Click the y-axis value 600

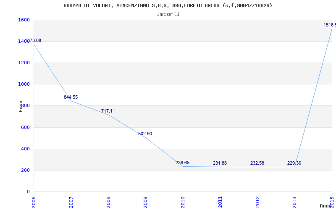tap(25, 128)
